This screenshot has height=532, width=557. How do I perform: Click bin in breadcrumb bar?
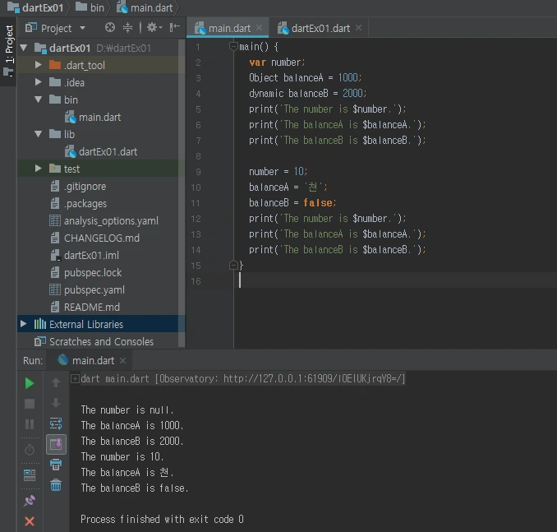[90, 7]
